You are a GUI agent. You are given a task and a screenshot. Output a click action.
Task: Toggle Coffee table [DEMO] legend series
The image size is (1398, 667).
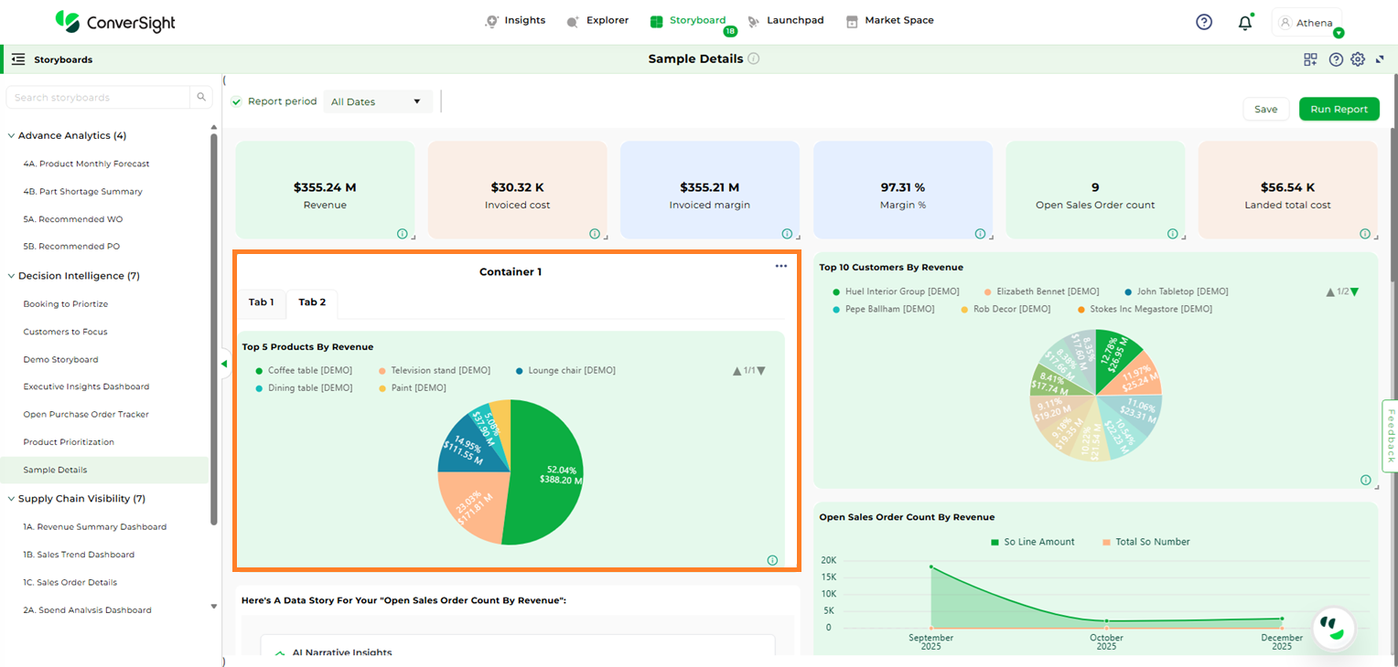[302, 370]
